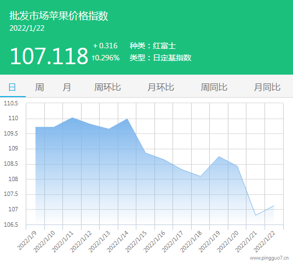Switch to the 周环比 tab
This screenshot has height=264, width=293.
(107, 87)
